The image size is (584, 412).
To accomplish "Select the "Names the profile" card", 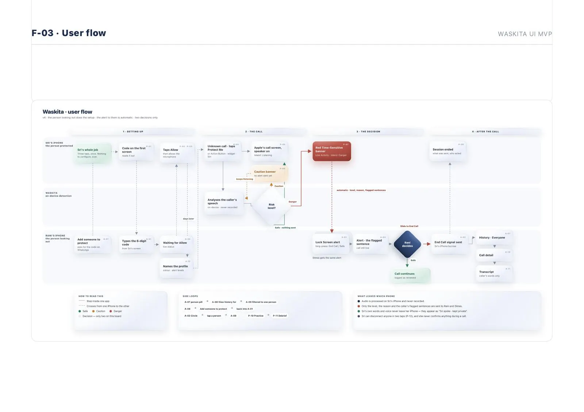I will point(176,268).
